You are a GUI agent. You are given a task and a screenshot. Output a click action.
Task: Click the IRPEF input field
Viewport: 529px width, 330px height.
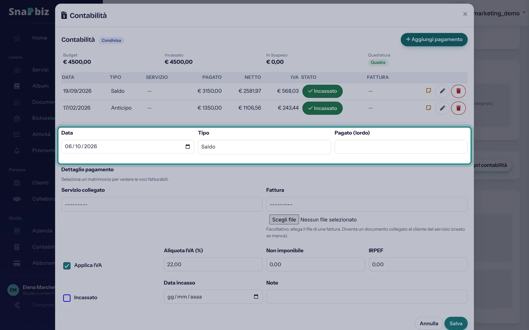click(x=418, y=264)
